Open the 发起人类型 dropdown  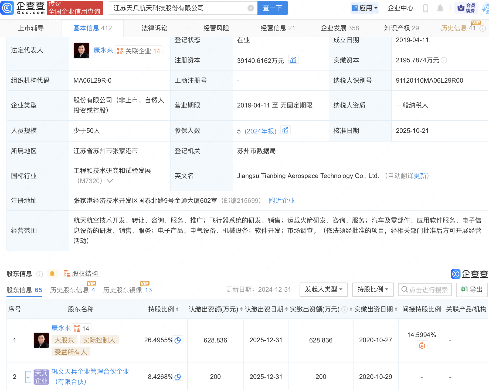tap(323, 290)
